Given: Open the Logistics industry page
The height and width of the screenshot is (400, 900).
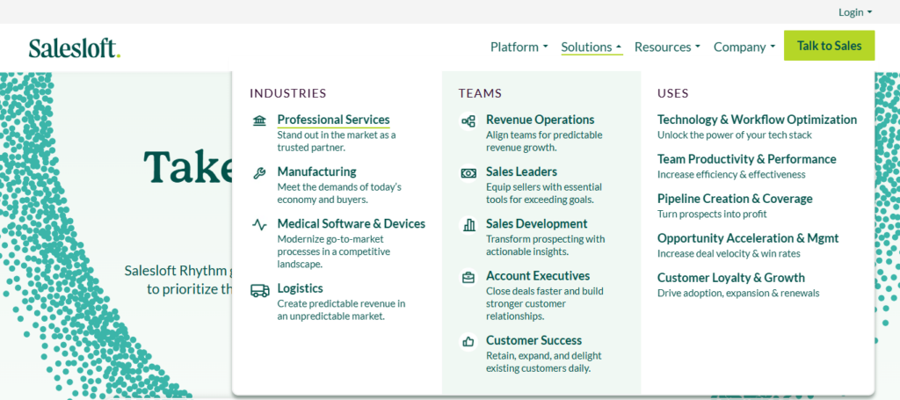Looking at the screenshot, I should point(301,288).
